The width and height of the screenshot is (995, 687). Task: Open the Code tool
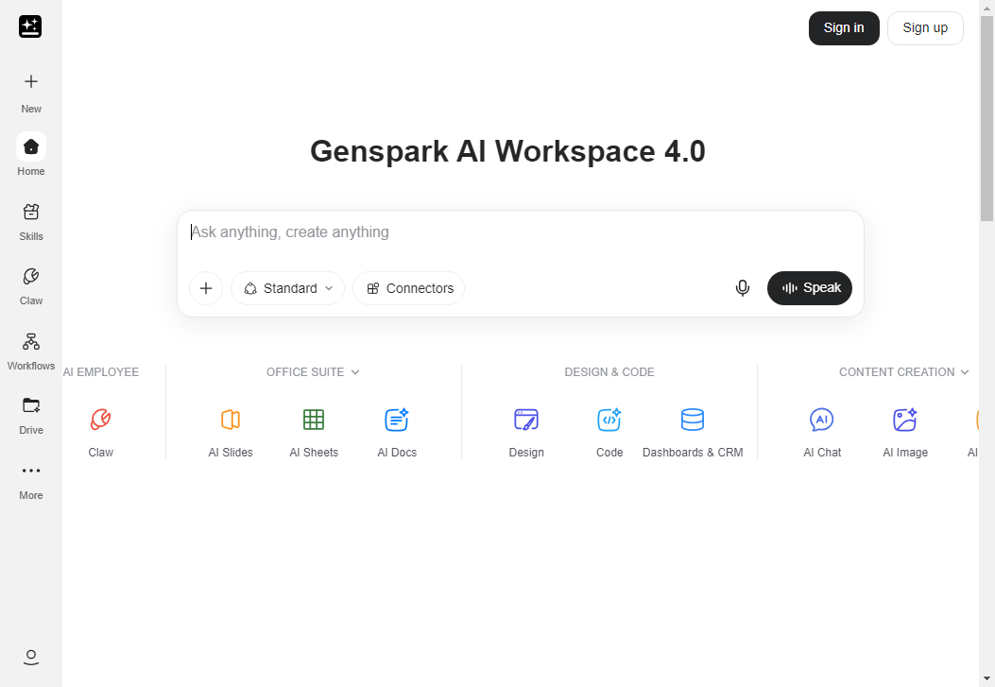(x=609, y=433)
